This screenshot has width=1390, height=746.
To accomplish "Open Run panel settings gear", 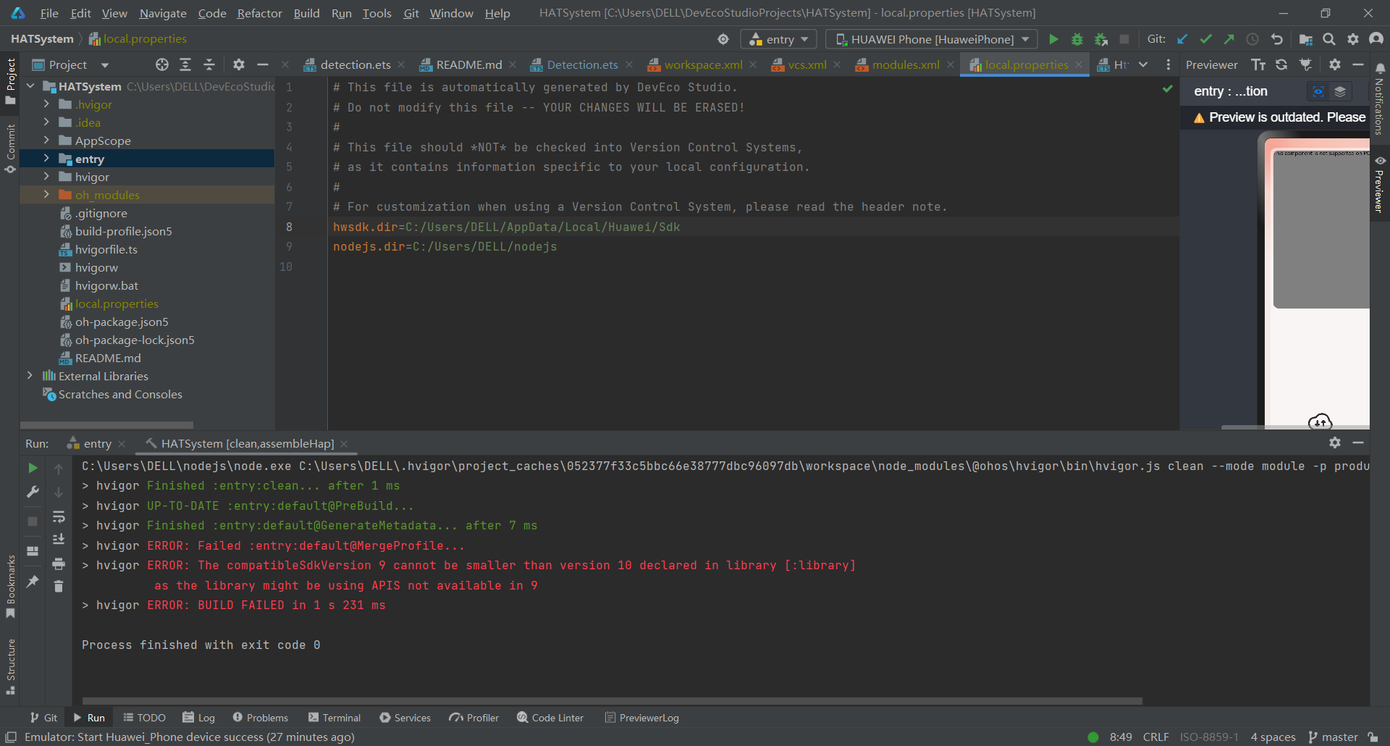I will (x=1335, y=443).
